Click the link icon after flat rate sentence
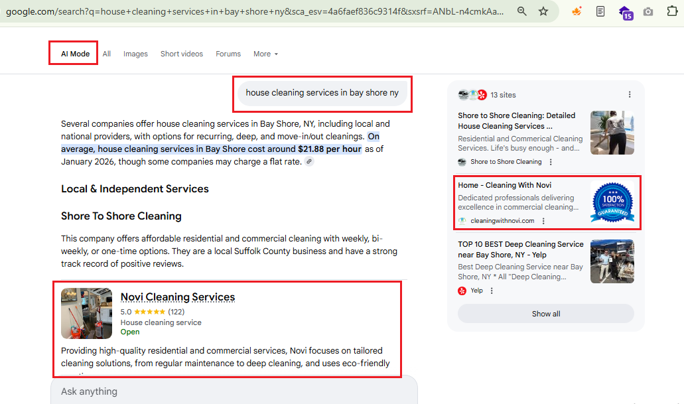The height and width of the screenshot is (404, 684). 309,162
